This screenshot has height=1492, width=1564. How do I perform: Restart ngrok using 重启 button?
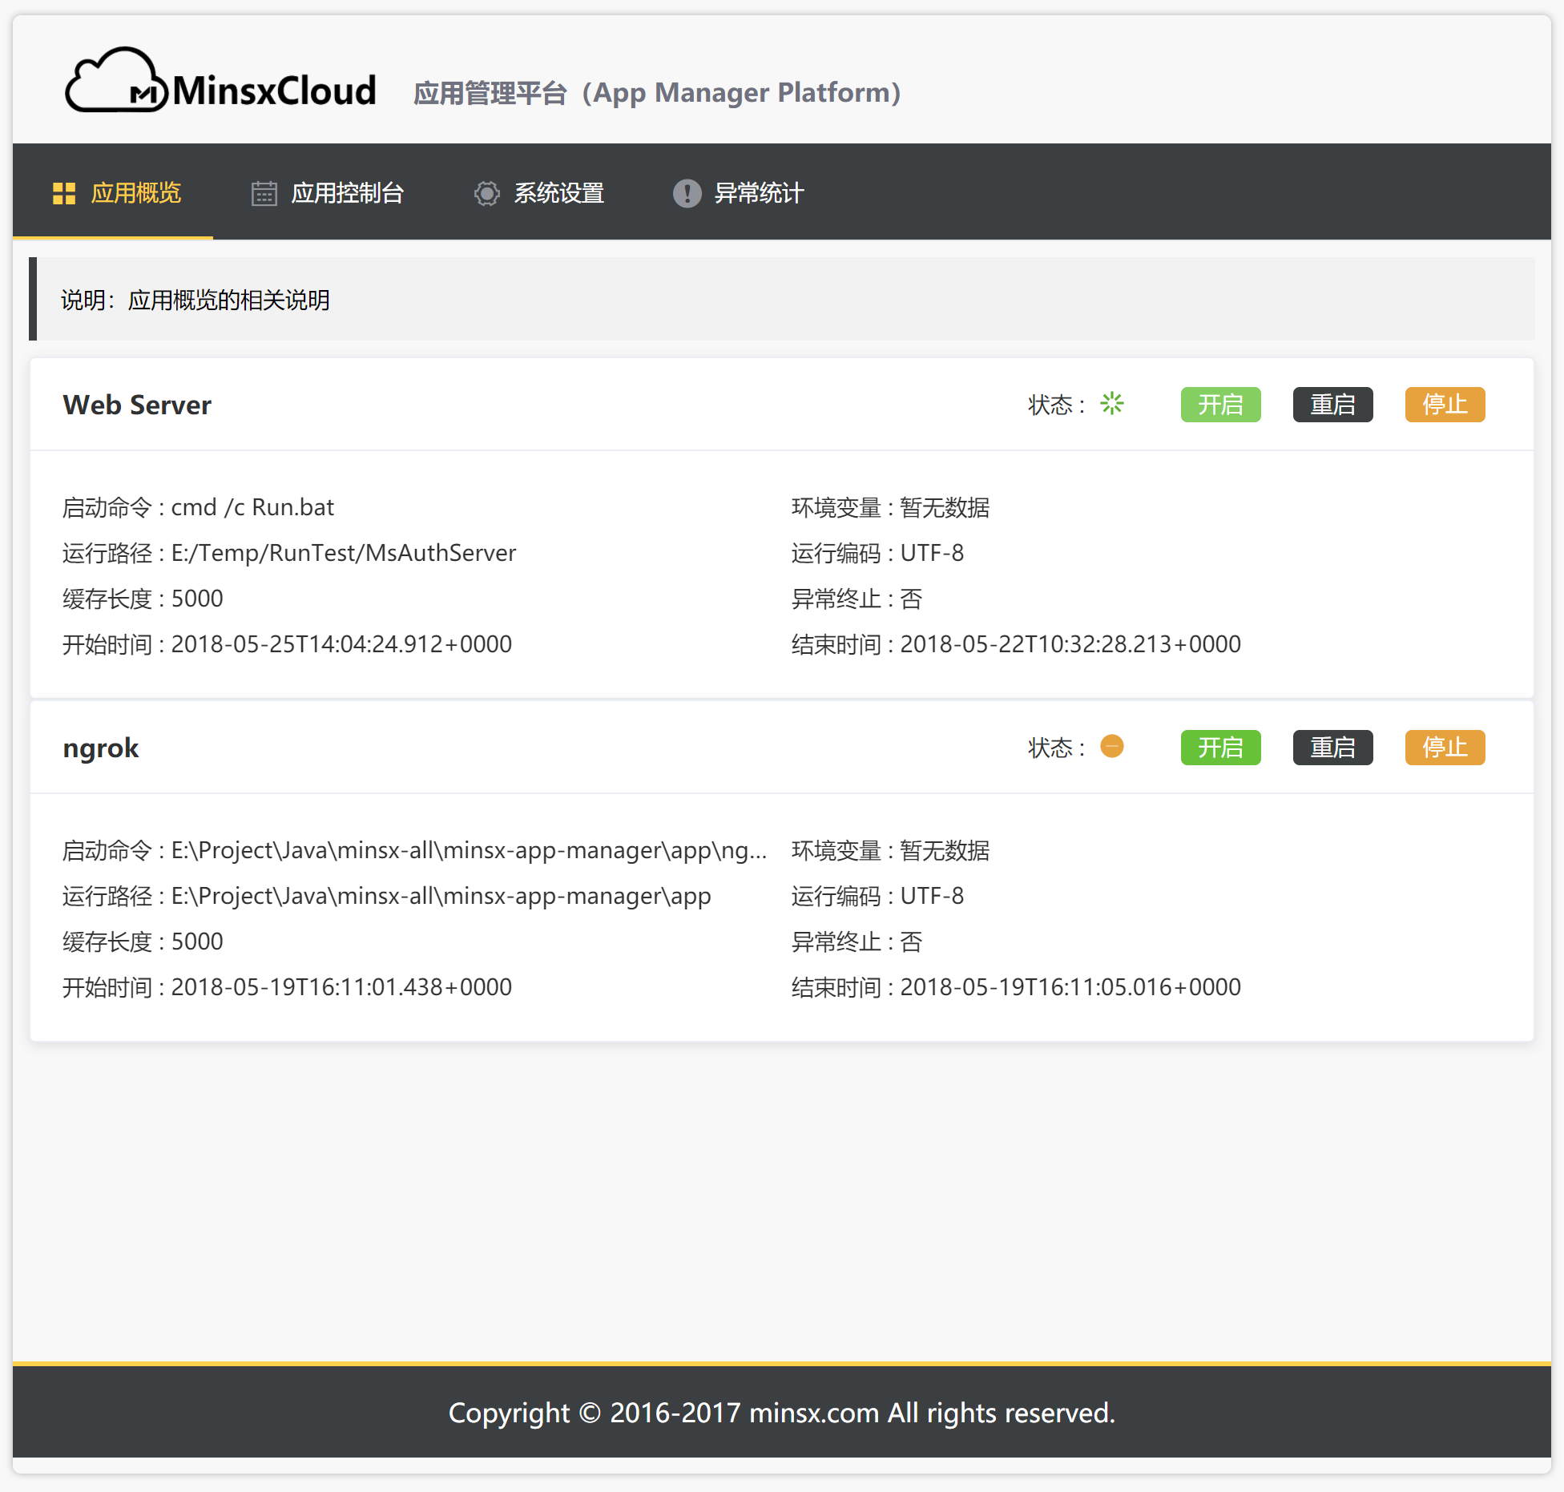click(1332, 748)
